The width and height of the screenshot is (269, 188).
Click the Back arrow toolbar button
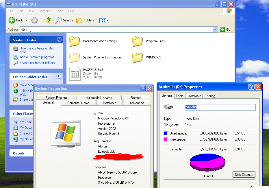point(16,20)
